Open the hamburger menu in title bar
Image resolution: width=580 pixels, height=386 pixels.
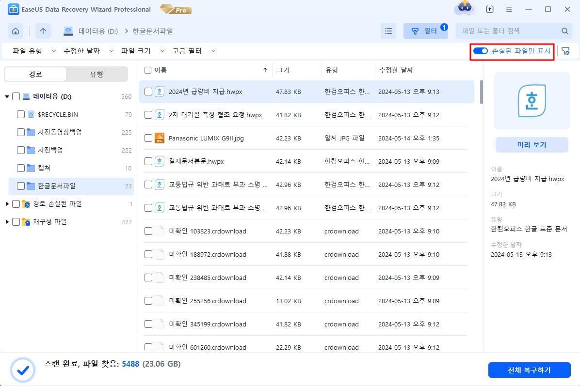click(x=509, y=9)
